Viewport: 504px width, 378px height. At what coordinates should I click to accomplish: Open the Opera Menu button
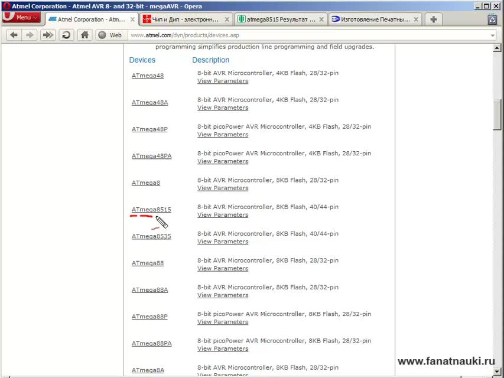pos(21,17)
